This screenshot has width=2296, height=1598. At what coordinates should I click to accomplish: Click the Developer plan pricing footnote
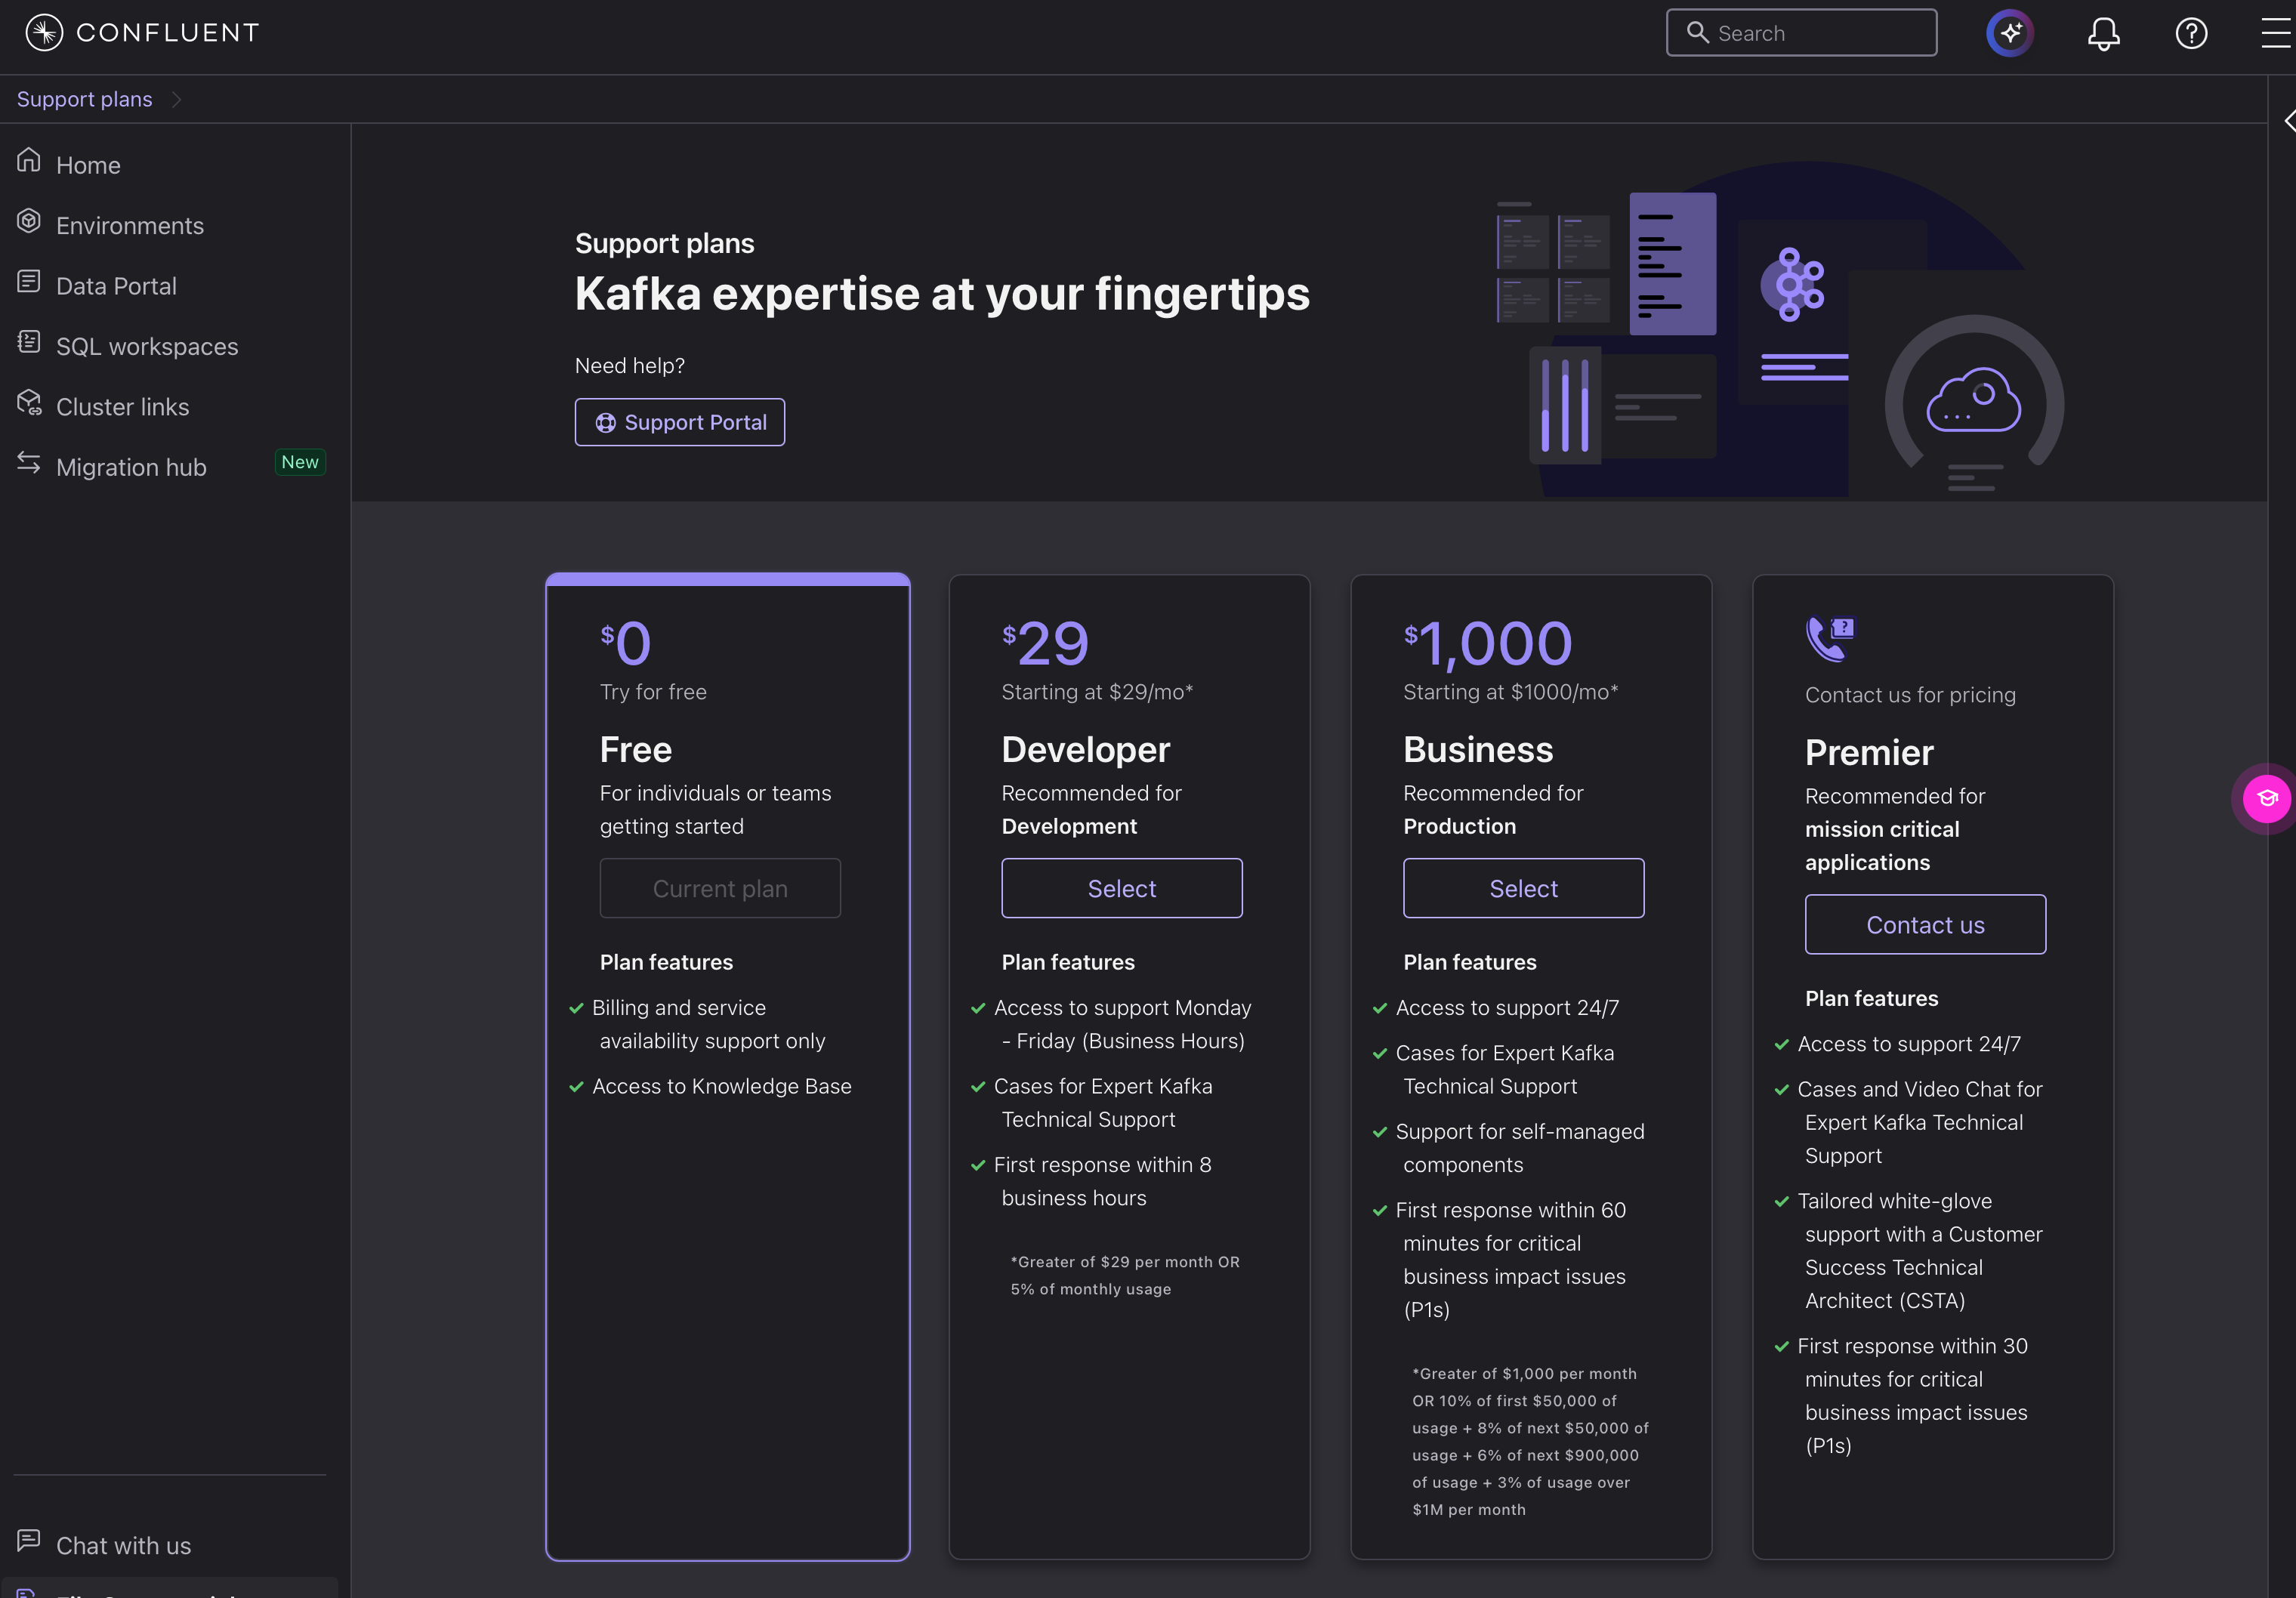click(1125, 1275)
